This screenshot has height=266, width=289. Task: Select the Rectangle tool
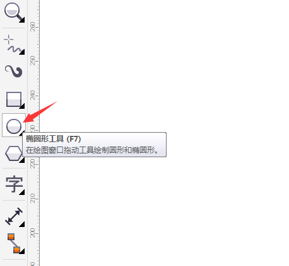14,99
